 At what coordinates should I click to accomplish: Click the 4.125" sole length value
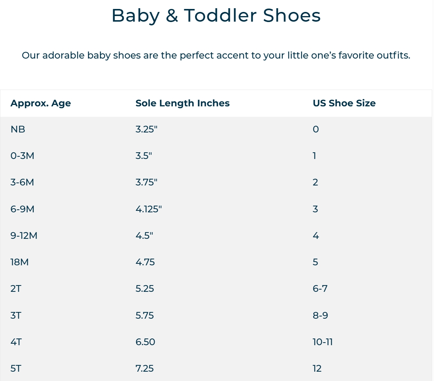(149, 209)
